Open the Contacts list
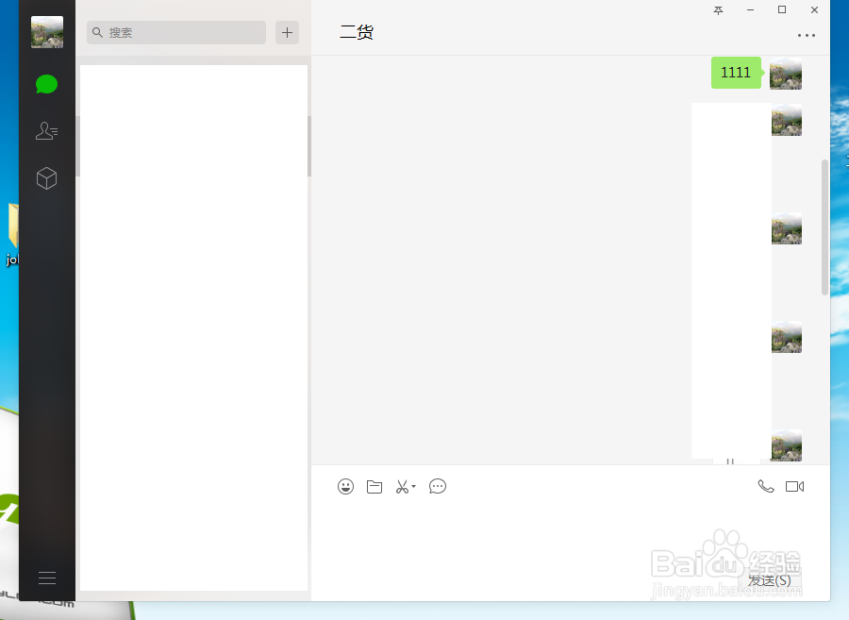The width and height of the screenshot is (849, 620). [46, 131]
